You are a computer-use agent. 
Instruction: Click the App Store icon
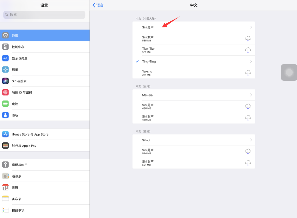5,134
